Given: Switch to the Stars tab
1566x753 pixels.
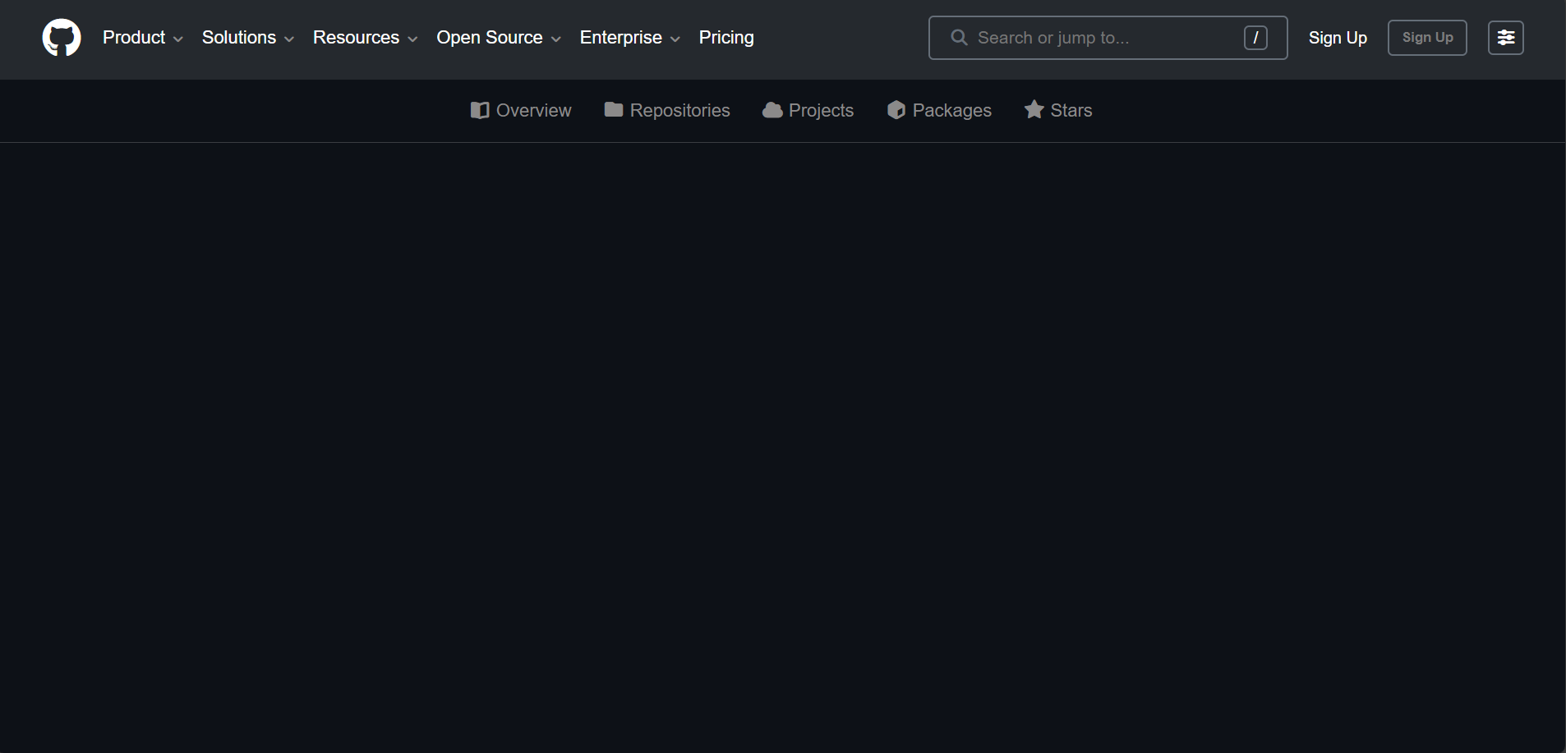Looking at the screenshot, I should tap(1071, 109).
